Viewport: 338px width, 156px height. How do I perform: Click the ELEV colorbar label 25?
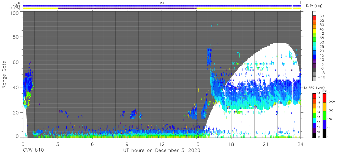[321, 47]
